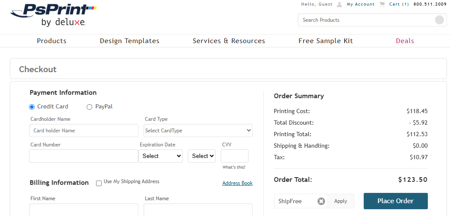Open the Cart (1) link
Viewport: 450px width, 216px height.
point(399,4)
